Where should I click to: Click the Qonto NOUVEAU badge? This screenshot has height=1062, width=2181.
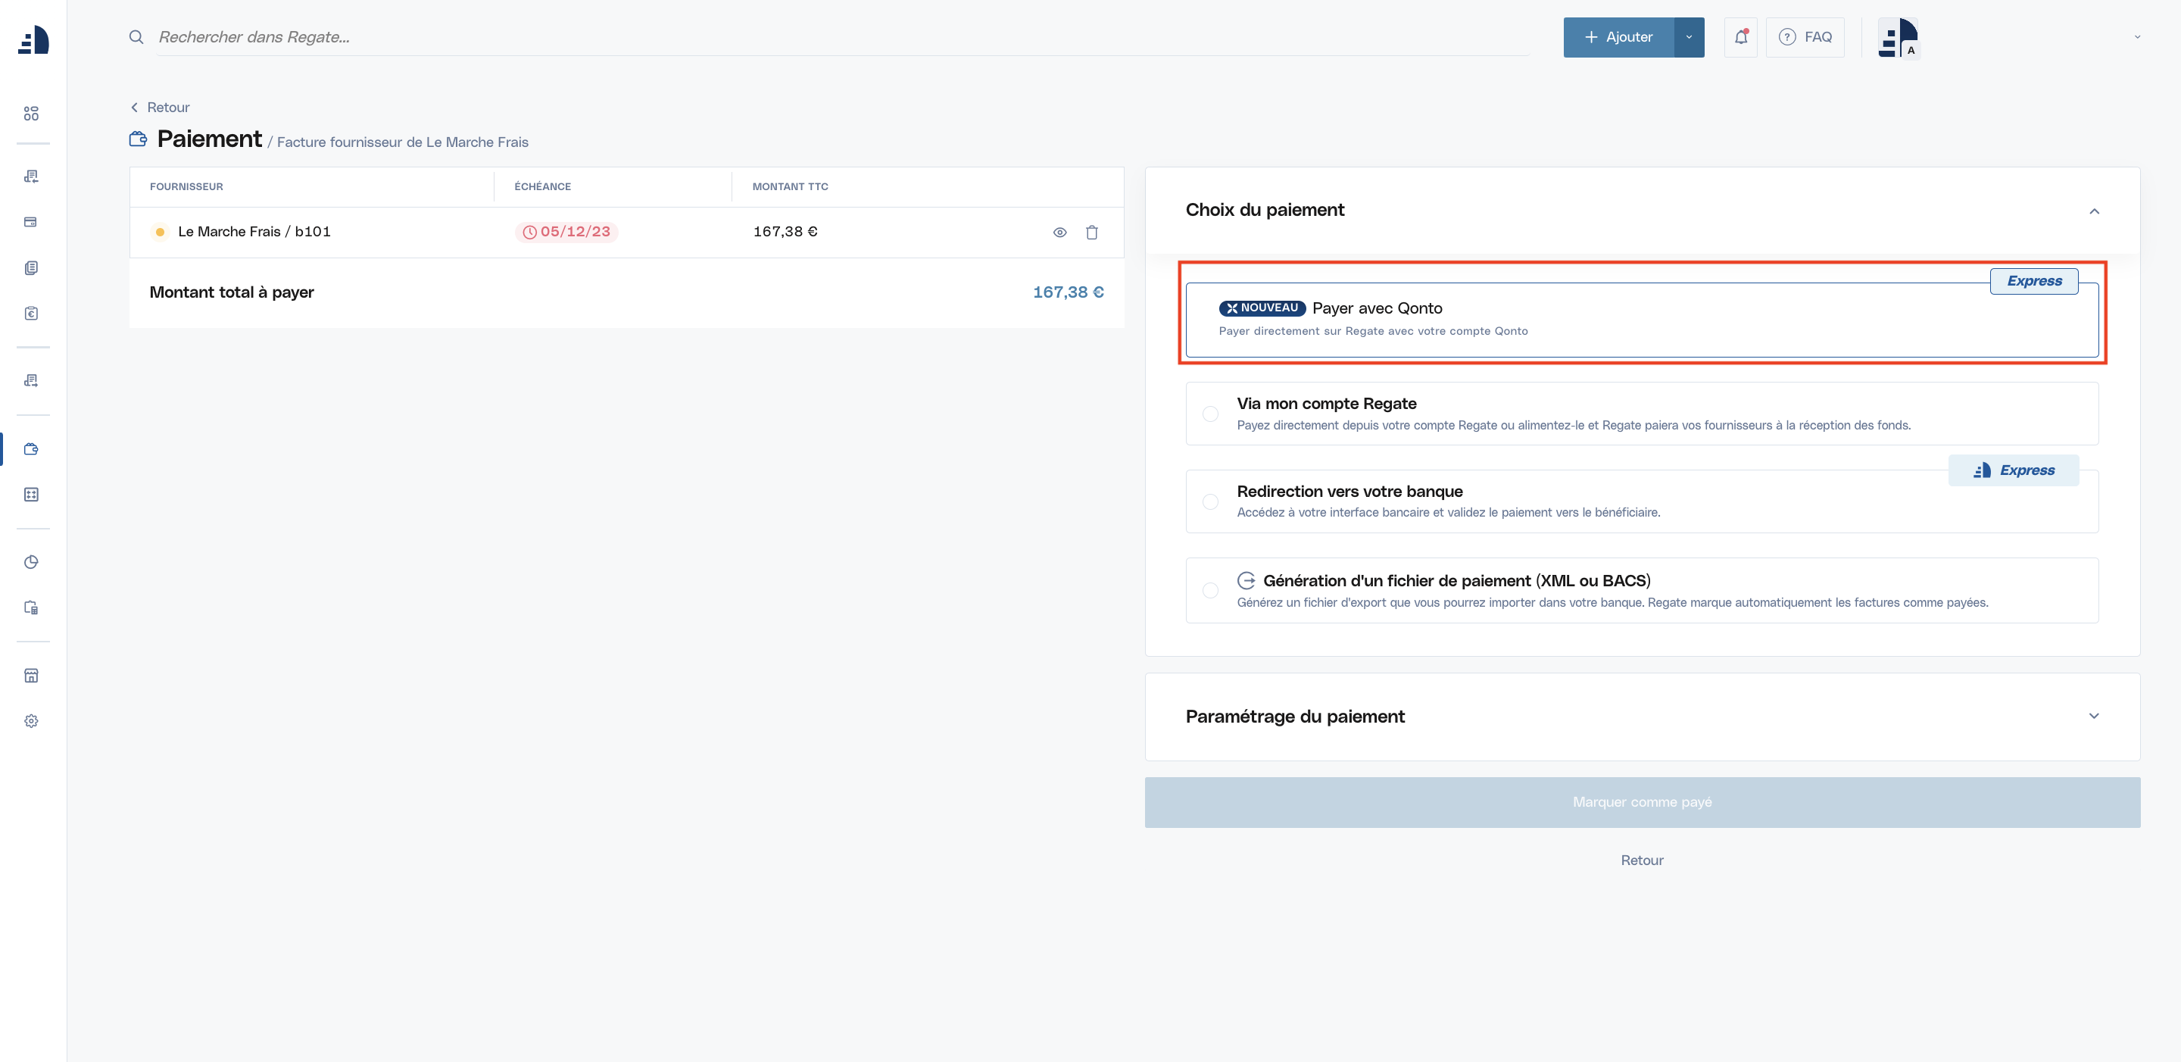pos(1262,308)
